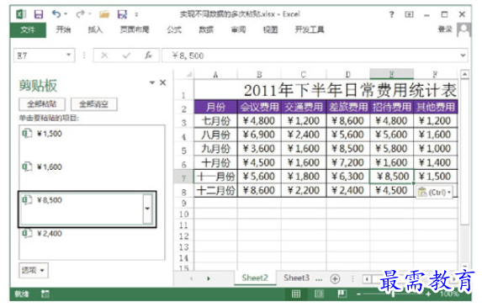Open the 文件 File menu tab

pyautogui.click(x=28, y=29)
